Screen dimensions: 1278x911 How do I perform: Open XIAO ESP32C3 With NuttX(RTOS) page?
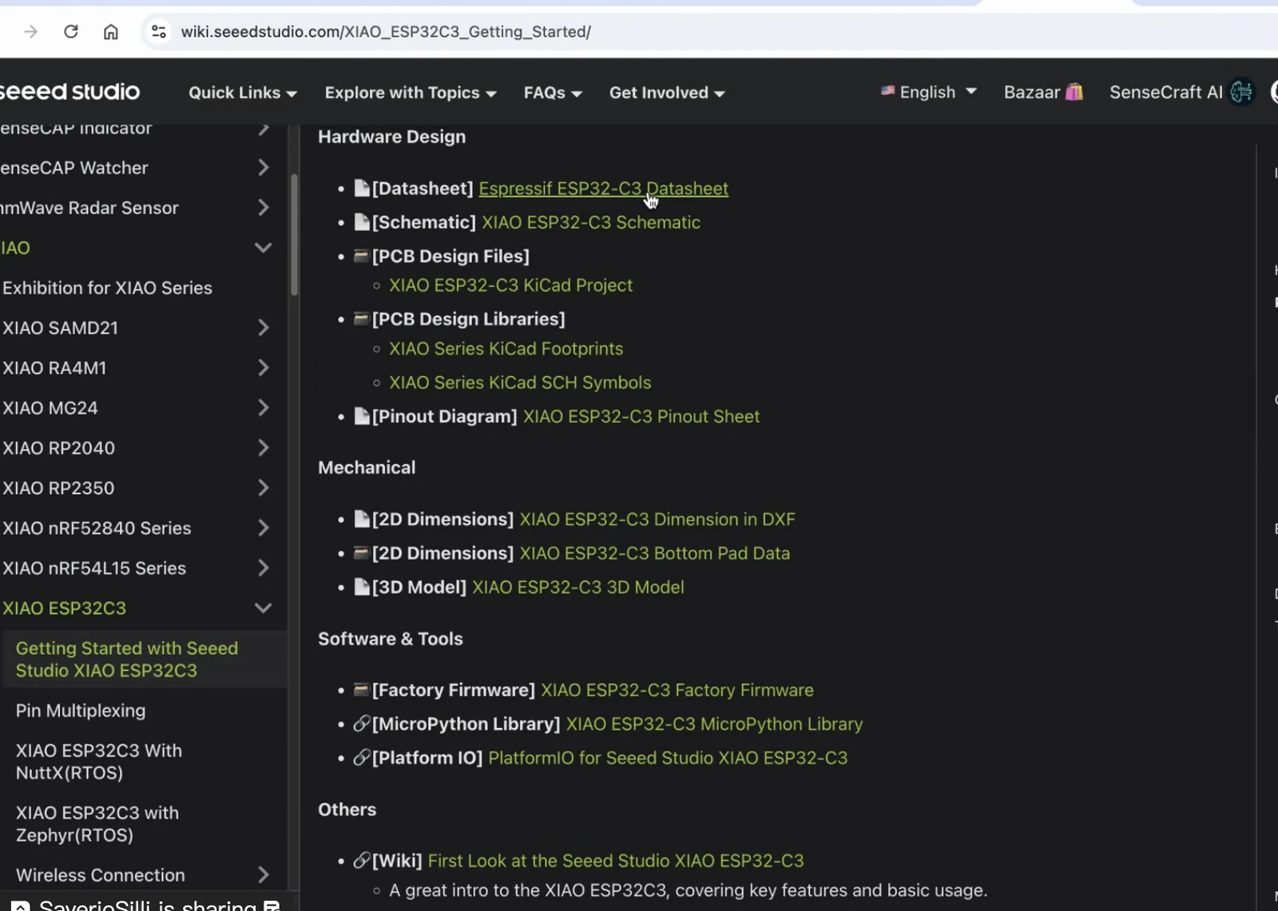point(99,762)
